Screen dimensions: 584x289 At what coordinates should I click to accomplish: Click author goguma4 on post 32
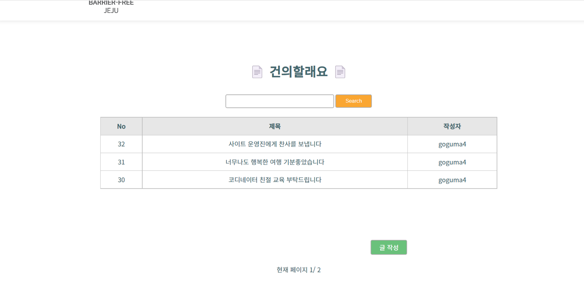click(452, 144)
